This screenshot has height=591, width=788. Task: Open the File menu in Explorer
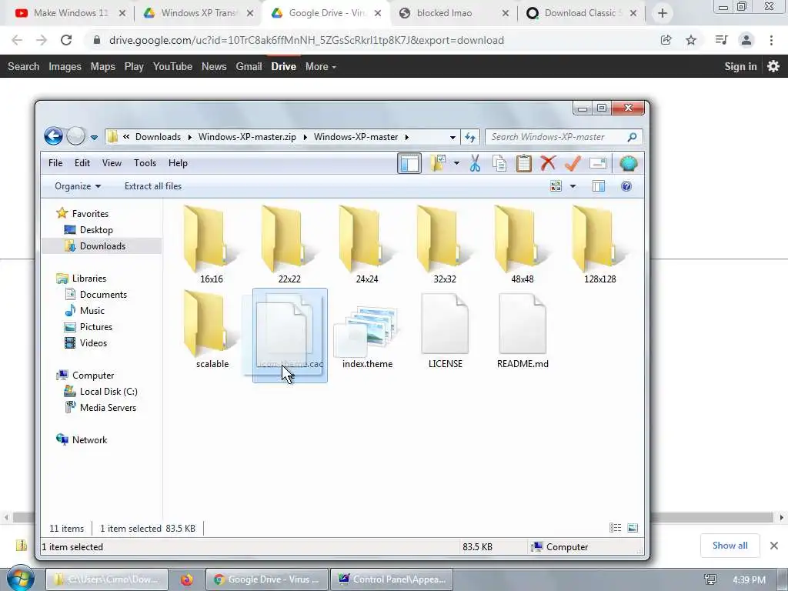[x=55, y=163]
